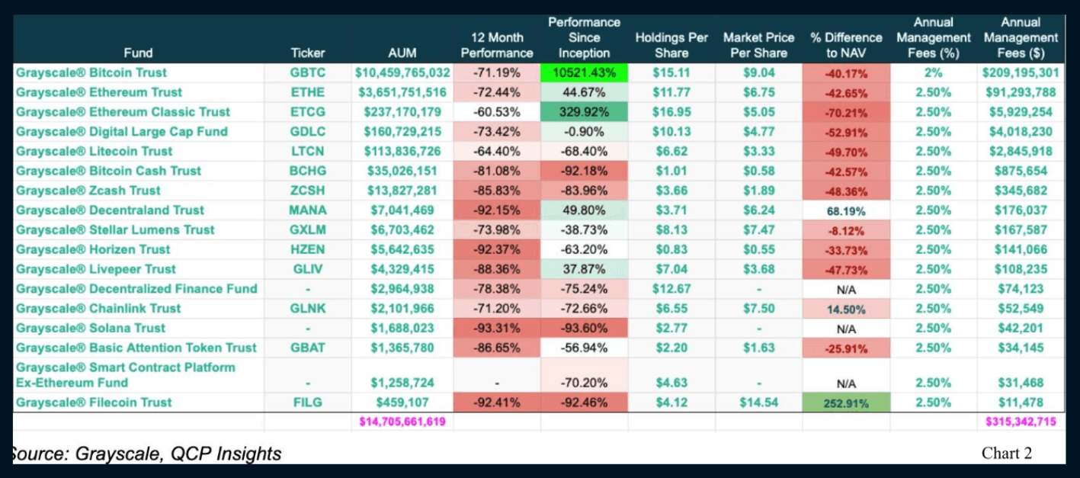Screen dimensions: 1080x478
Task: Click the Grayscale® Decentraland Trust name
Action: [x=110, y=210]
